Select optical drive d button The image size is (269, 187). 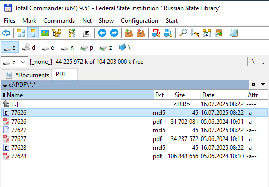click(29, 47)
